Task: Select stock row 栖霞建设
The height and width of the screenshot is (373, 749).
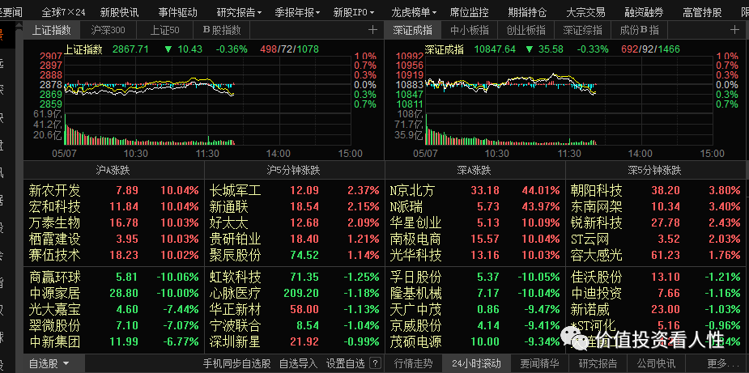Action: (113, 239)
